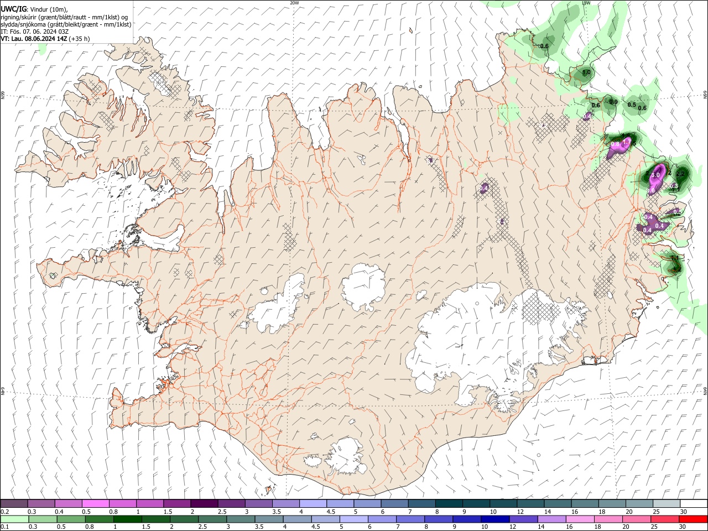
Task: Click the '0.1' label in the bottom legend scale
Action: tap(5, 527)
